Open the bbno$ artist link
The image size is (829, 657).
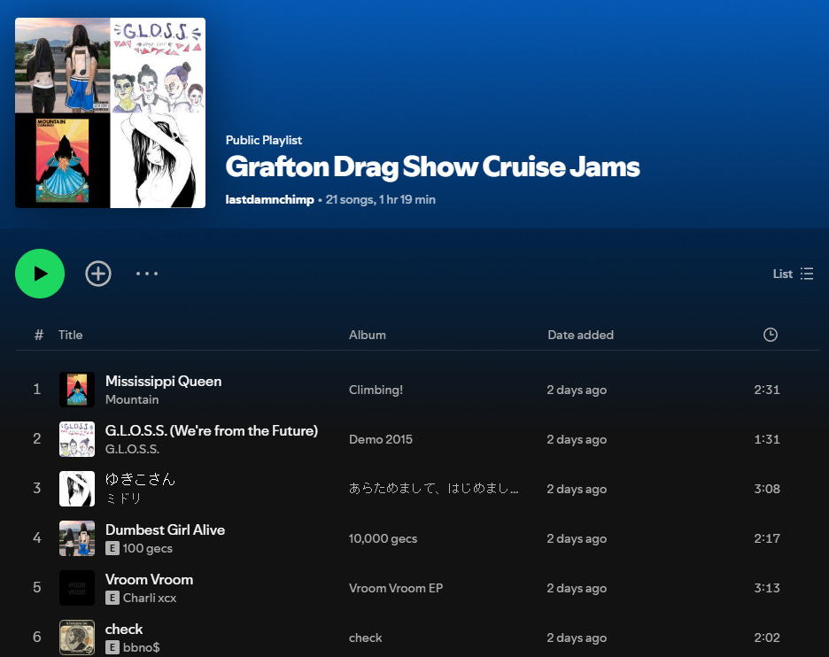tap(141, 647)
